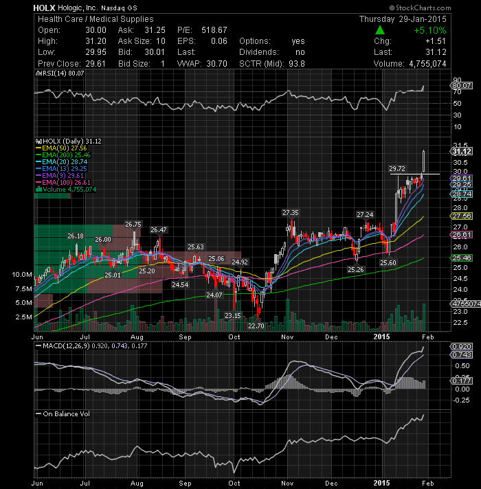
Task: Click the '26.18' price label
Action: [76, 236]
